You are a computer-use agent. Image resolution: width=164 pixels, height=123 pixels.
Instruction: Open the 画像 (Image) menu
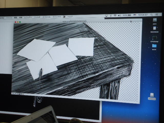tap(21, 17)
